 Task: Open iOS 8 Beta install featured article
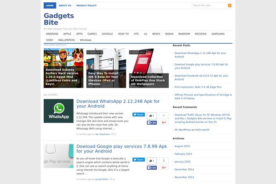click(x=106, y=68)
